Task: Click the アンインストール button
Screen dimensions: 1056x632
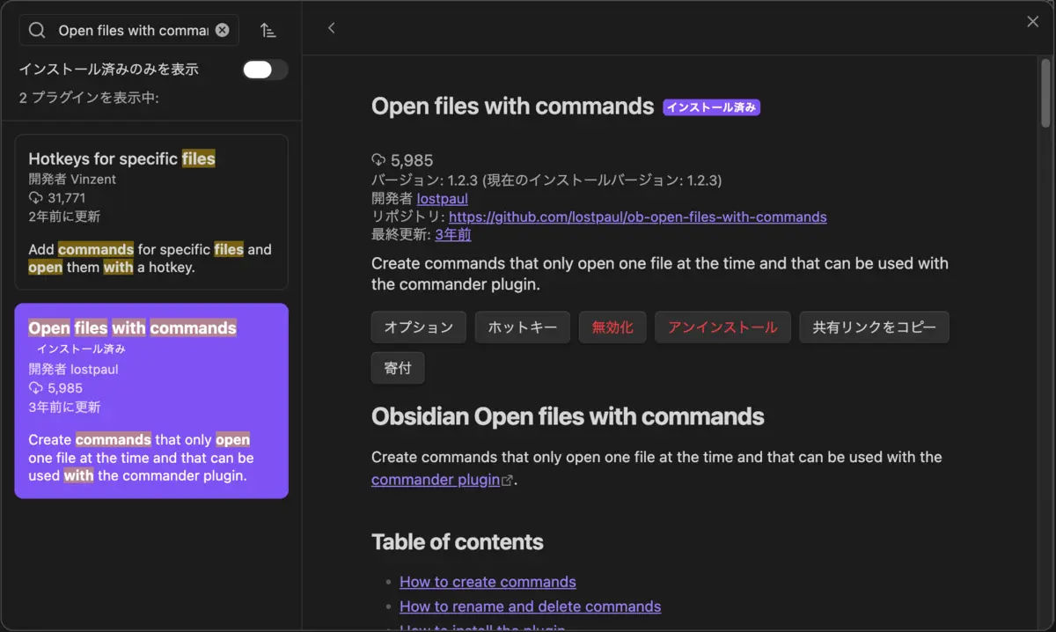Action: [722, 327]
